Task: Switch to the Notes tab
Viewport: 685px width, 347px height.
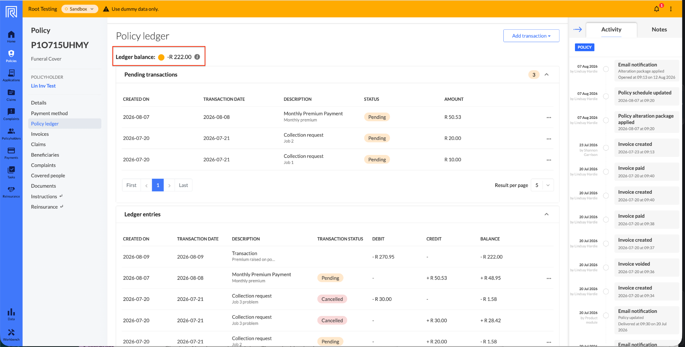Action: [x=659, y=30]
